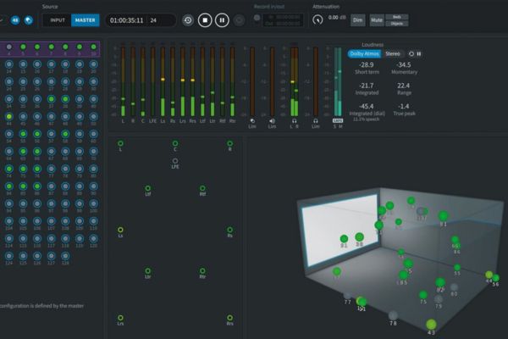Click the Ltf speaker icon in layout
The width and height of the screenshot is (508, 339).
tap(147, 188)
